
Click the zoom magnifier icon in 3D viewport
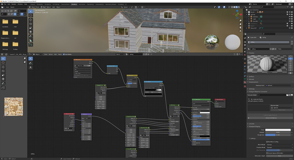[x=240, y=21]
